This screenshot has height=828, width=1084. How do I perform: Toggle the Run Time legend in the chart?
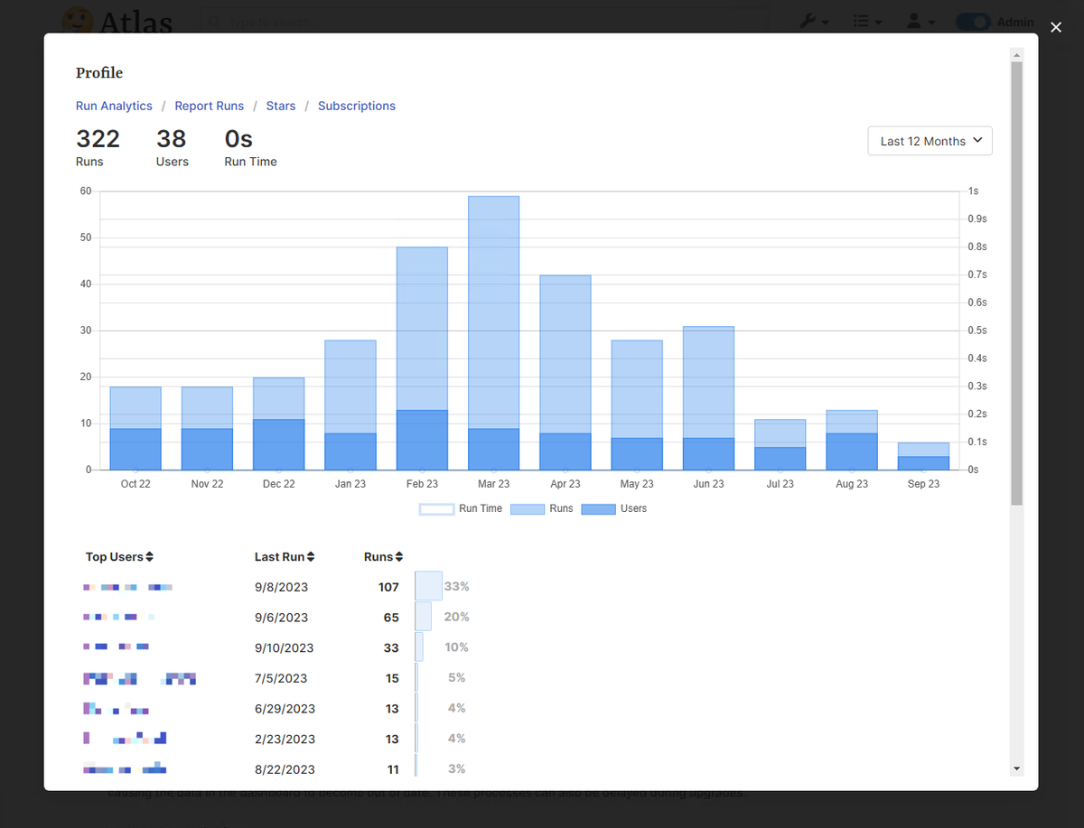click(x=460, y=508)
